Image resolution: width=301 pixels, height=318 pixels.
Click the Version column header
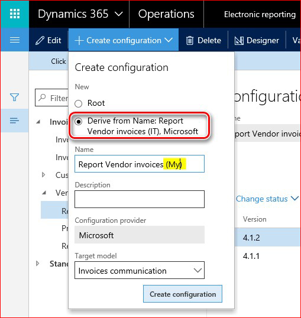255,219
